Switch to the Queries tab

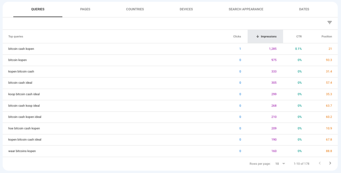(x=38, y=9)
